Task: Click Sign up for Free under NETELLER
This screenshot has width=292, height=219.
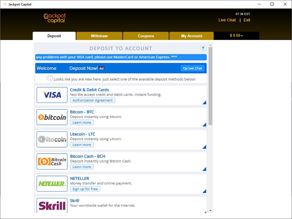Action: click(85, 189)
